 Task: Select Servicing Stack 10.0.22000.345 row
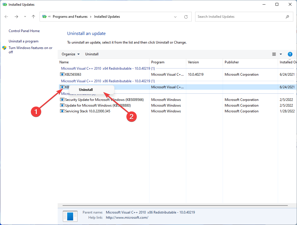pos(177,111)
